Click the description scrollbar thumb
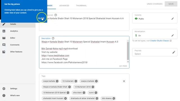180x101 pixels. [128, 51]
